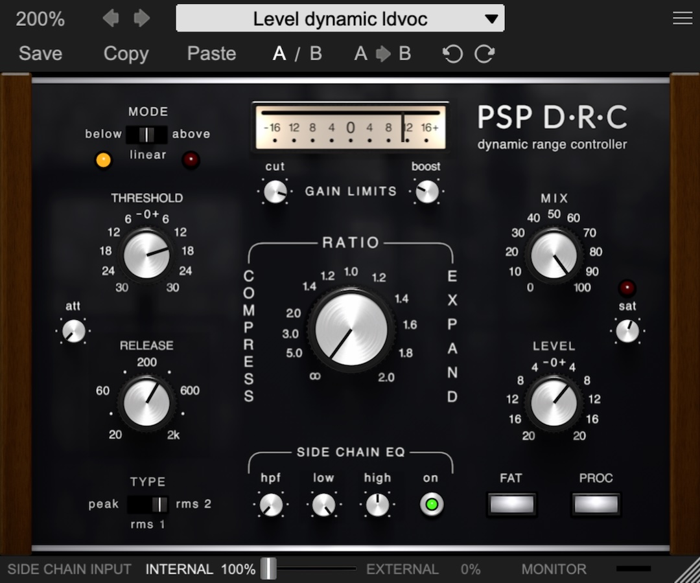This screenshot has width=700, height=583.
Task: Toggle the PROC button
Action: pos(596,504)
